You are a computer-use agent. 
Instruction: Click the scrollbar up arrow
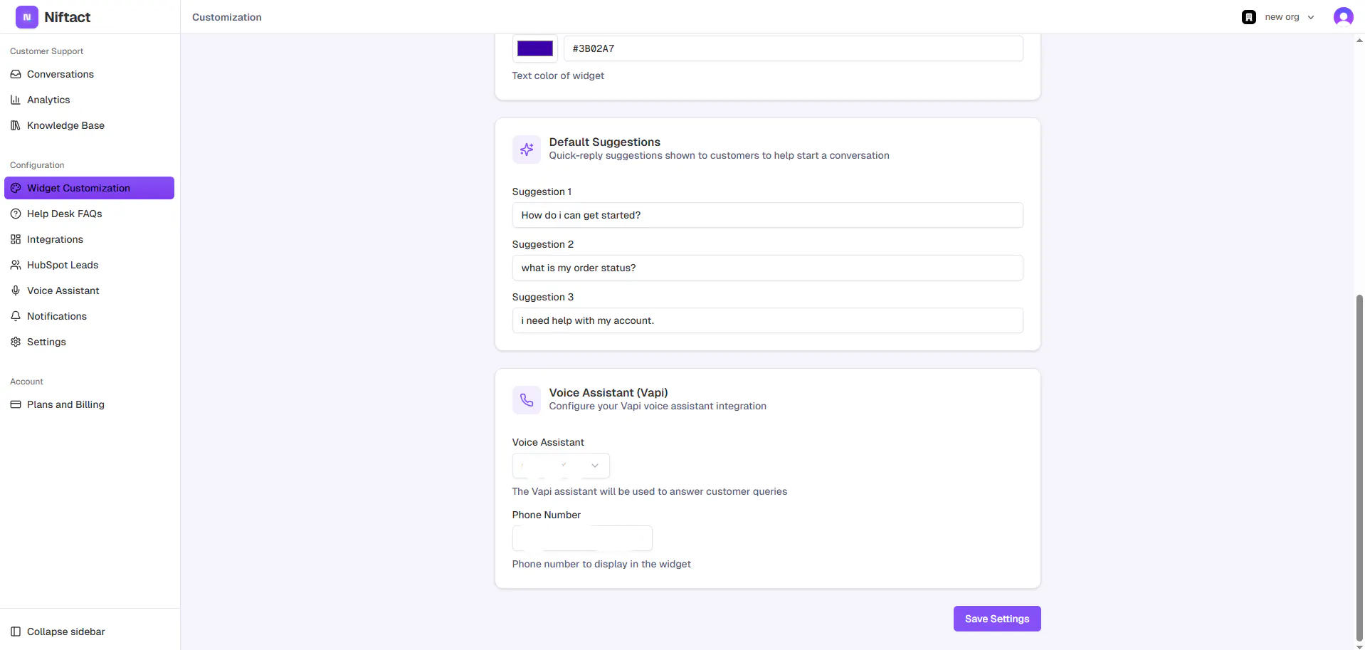click(x=1359, y=41)
